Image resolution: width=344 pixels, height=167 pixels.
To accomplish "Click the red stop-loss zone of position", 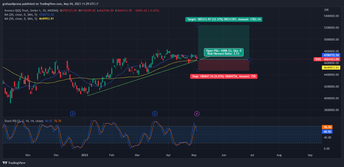I will coord(224,65).
